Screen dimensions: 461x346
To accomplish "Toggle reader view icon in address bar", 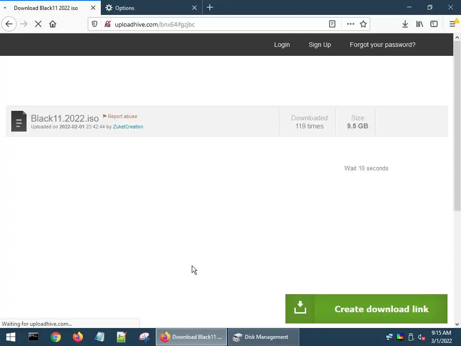I will (332, 24).
